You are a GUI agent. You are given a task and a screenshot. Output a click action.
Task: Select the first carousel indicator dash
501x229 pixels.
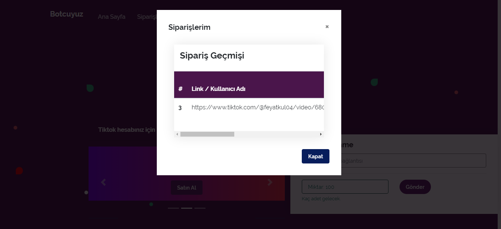point(173,208)
